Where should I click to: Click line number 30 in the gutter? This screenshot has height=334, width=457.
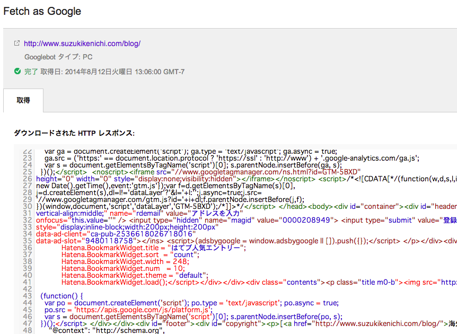[x=28, y=207]
